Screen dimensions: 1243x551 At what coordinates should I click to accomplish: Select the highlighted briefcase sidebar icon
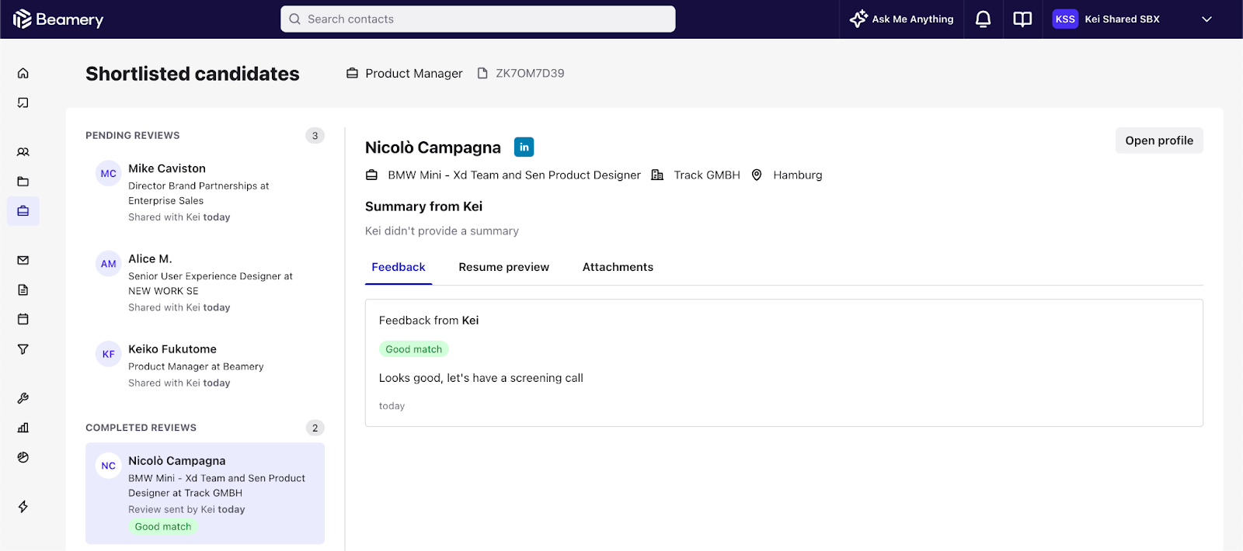(23, 211)
